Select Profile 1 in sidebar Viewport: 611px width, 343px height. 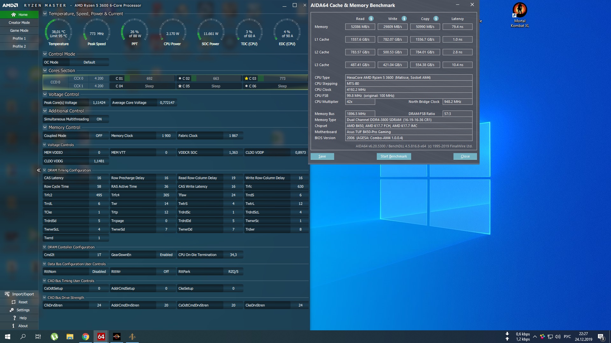point(19,38)
